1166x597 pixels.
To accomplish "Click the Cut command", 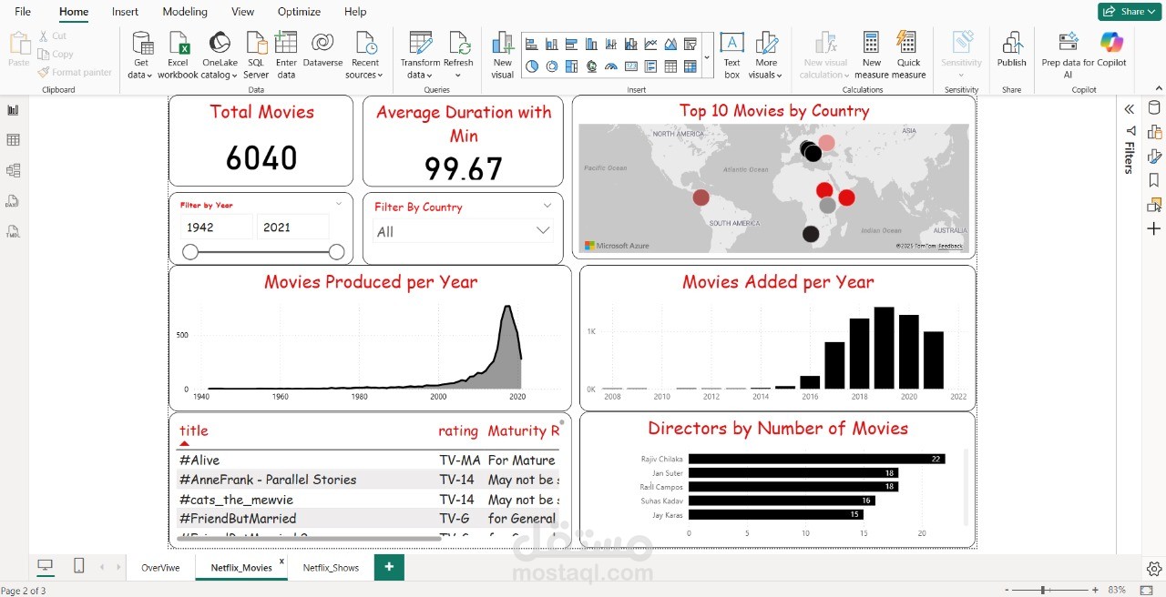I will click(53, 35).
